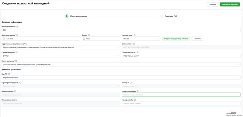The height and width of the screenshot is (117, 243).
Task: Click info icon next to Номер пломбы
Action: (x=135, y=100)
